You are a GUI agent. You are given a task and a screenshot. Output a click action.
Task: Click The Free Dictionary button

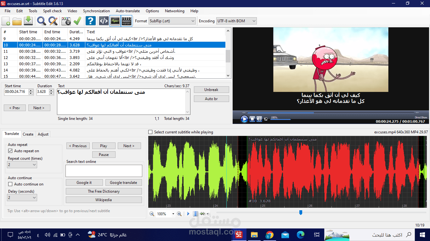104,191
